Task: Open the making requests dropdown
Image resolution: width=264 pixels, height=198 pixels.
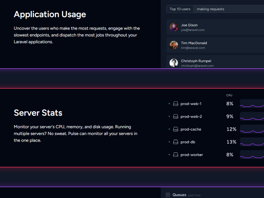Action: pyautogui.click(x=229, y=9)
